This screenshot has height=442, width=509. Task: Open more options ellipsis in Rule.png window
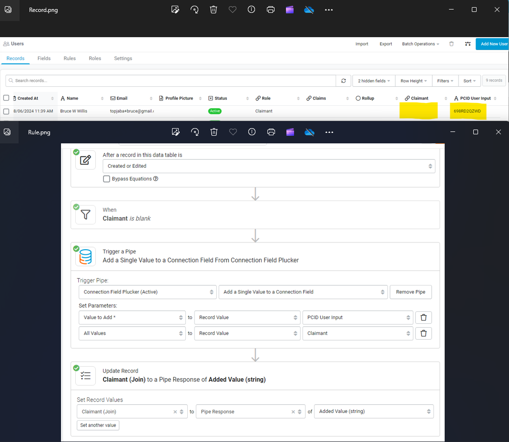coord(329,132)
